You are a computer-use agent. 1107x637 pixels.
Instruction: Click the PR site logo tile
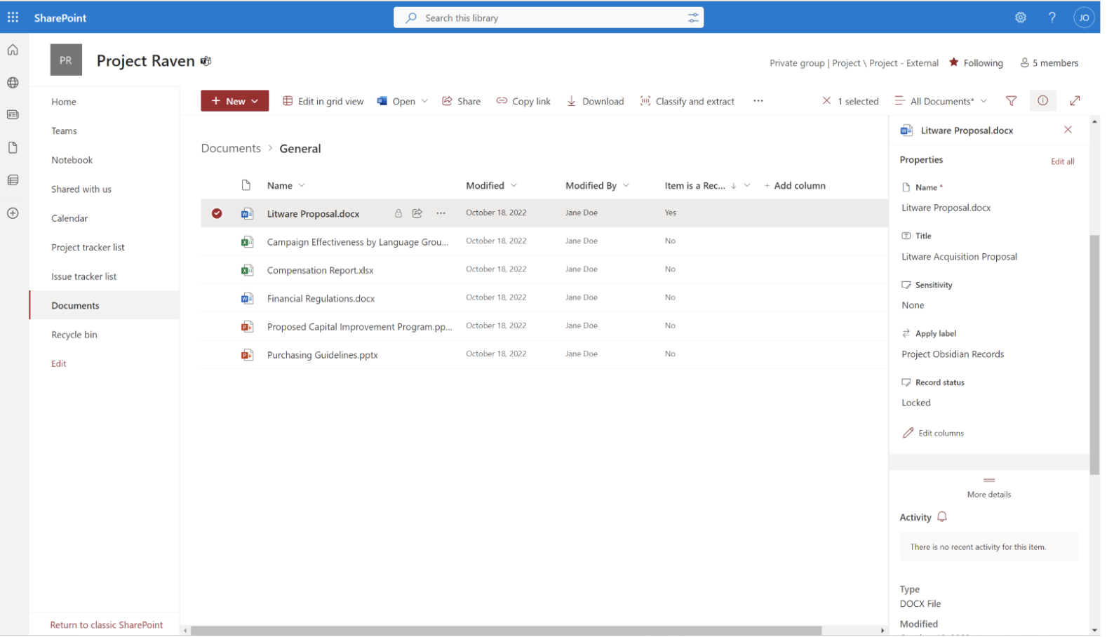(x=66, y=60)
